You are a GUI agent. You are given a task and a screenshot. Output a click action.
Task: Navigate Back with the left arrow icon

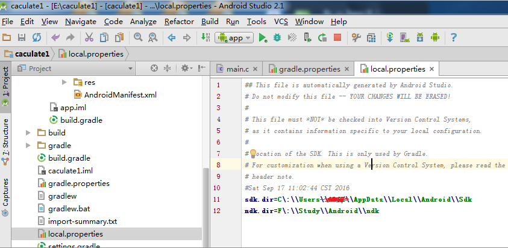[x=171, y=38]
